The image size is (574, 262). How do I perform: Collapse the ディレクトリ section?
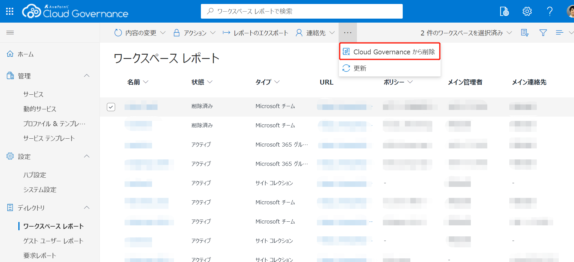coord(87,207)
